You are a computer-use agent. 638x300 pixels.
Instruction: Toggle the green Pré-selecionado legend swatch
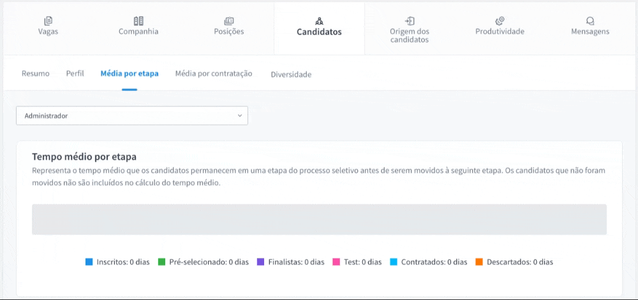click(162, 262)
